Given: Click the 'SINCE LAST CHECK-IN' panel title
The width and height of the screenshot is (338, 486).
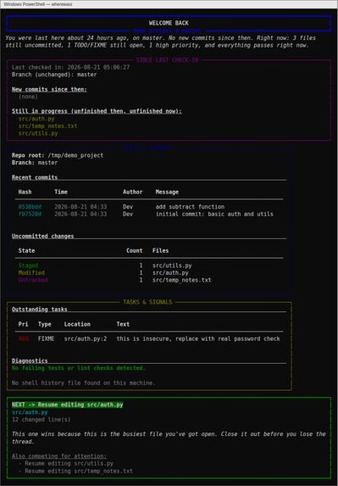Looking at the screenshot, I should pyautogui.click(x=167, y=60).
